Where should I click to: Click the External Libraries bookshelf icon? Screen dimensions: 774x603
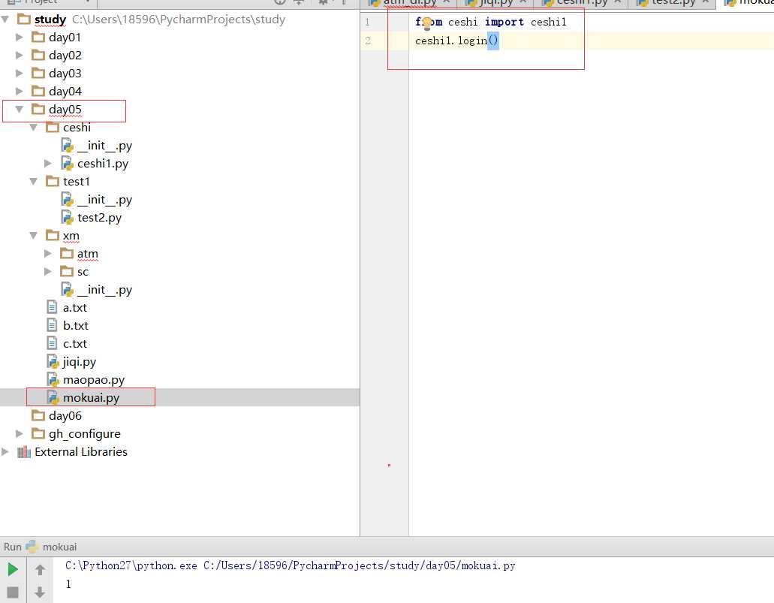point(24,452)
